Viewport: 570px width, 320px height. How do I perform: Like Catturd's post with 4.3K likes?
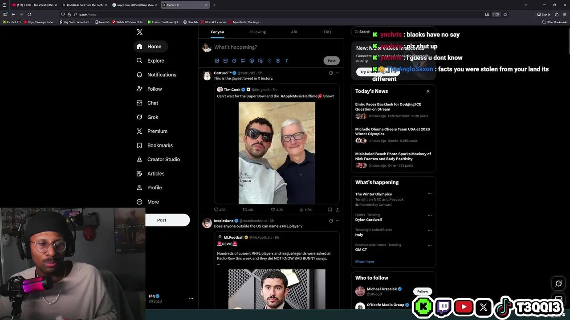tap(277, 210)
